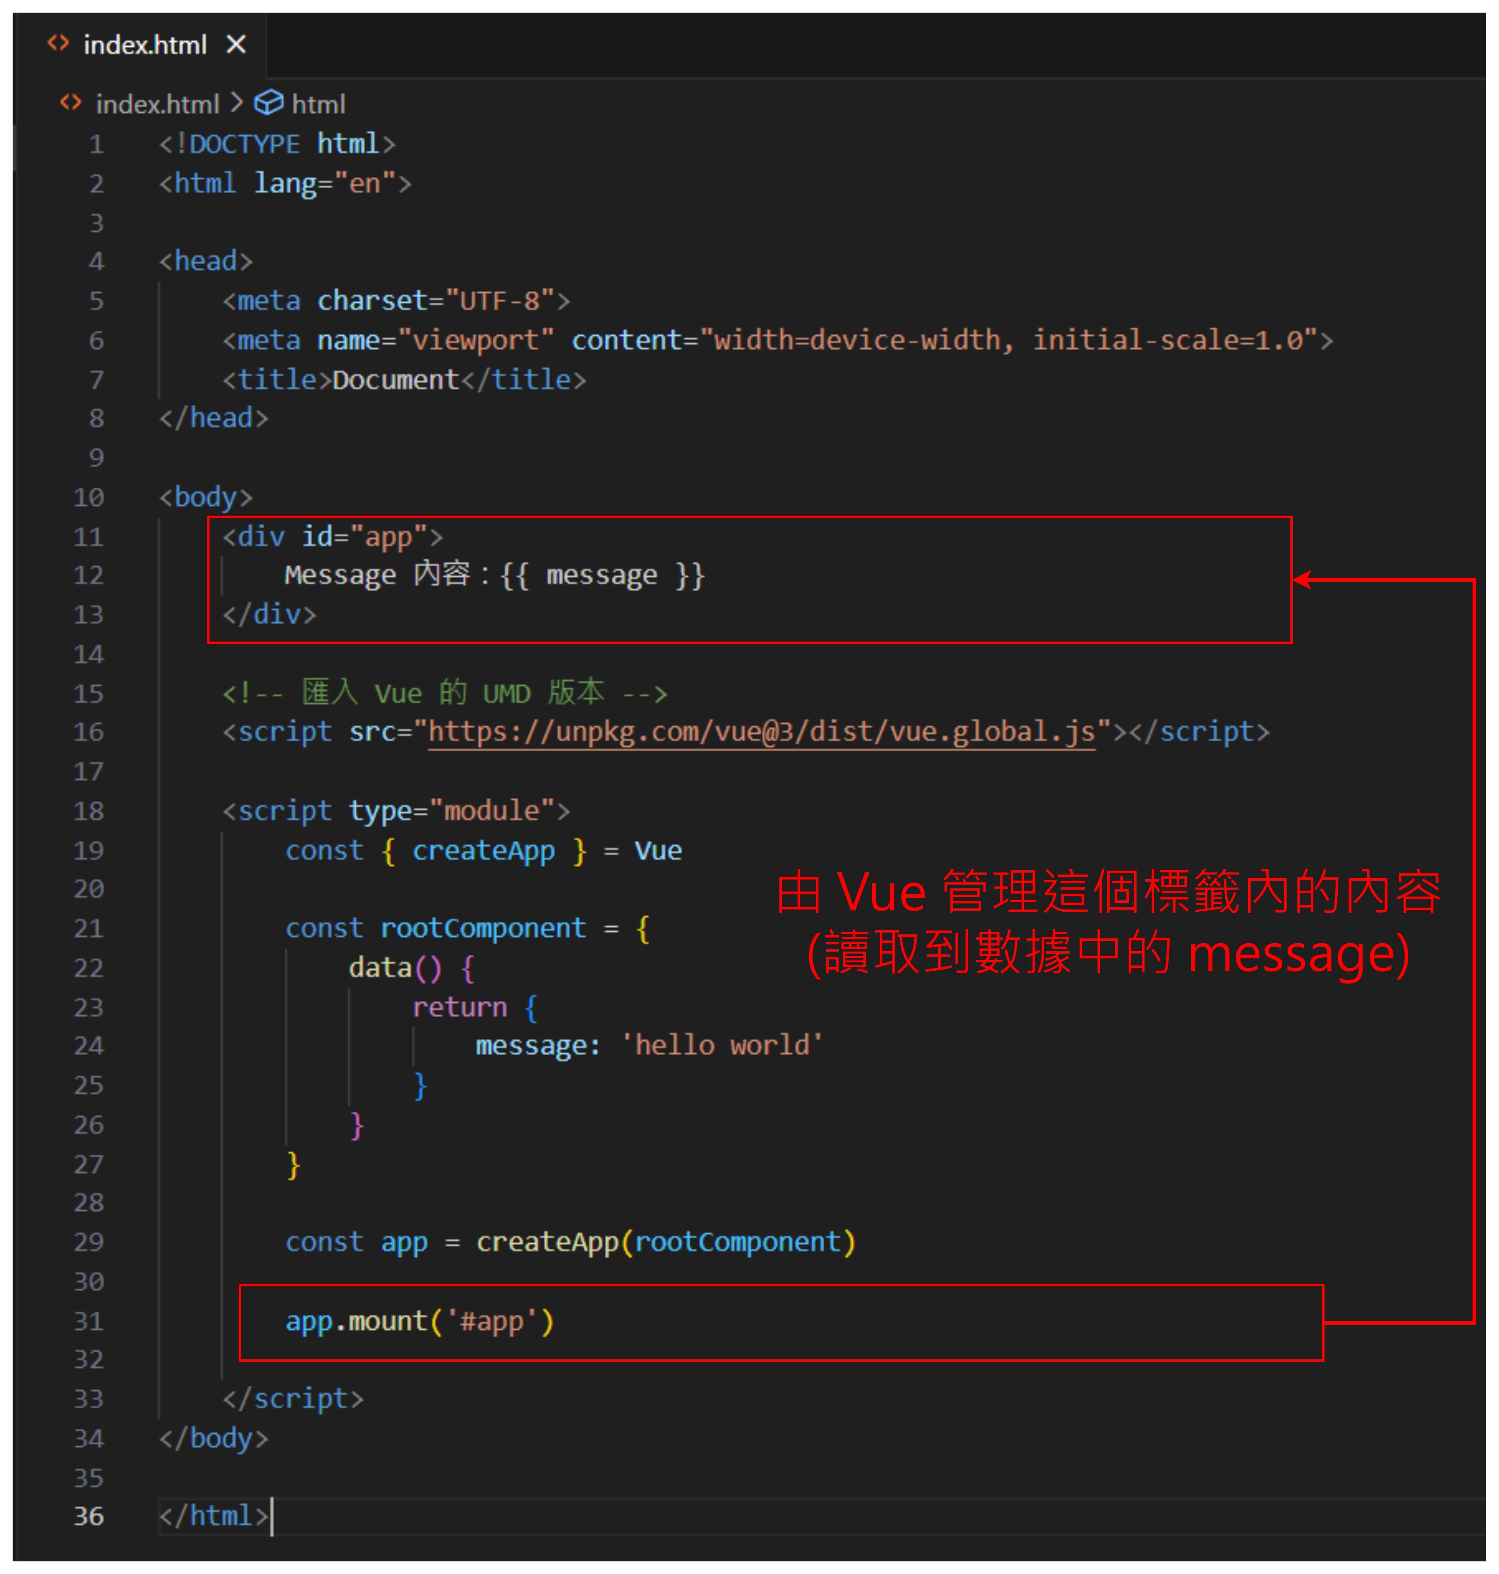Click the DOCTYPE keyword on line 1

(244, 144)
